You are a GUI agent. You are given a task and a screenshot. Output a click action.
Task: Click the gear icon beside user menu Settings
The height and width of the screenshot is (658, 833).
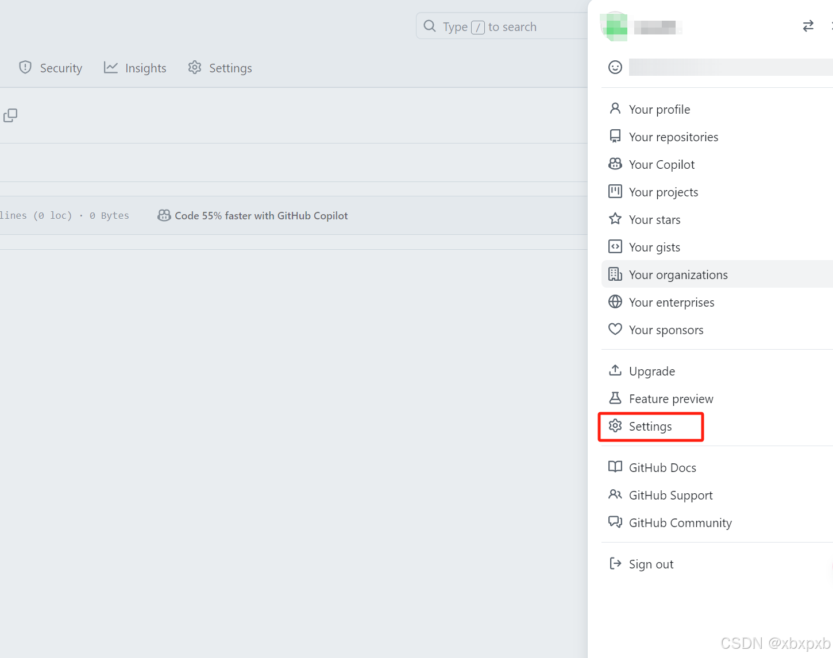(615, 425)
